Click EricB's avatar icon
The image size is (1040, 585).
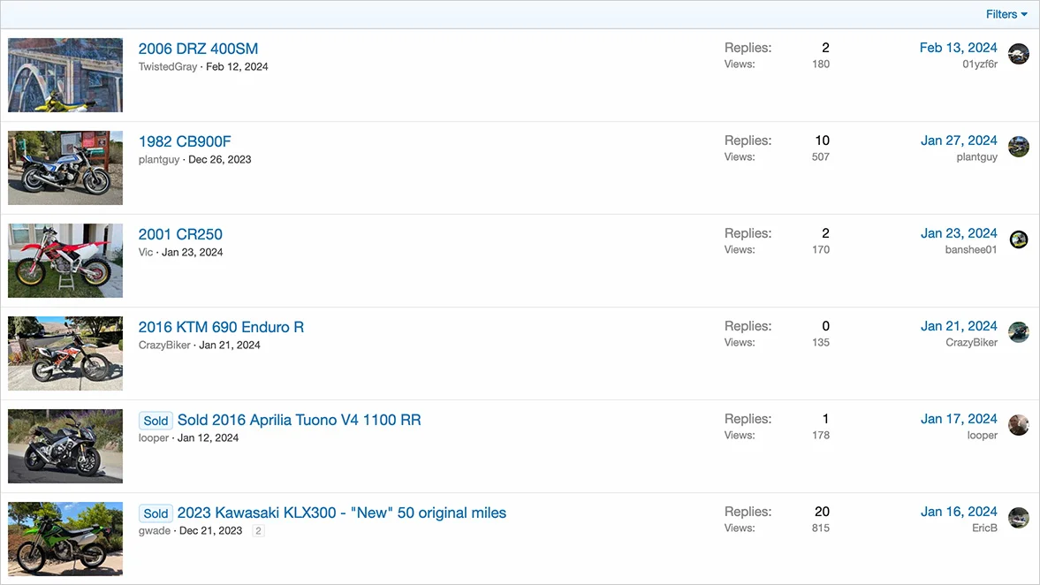point(1019,518)
